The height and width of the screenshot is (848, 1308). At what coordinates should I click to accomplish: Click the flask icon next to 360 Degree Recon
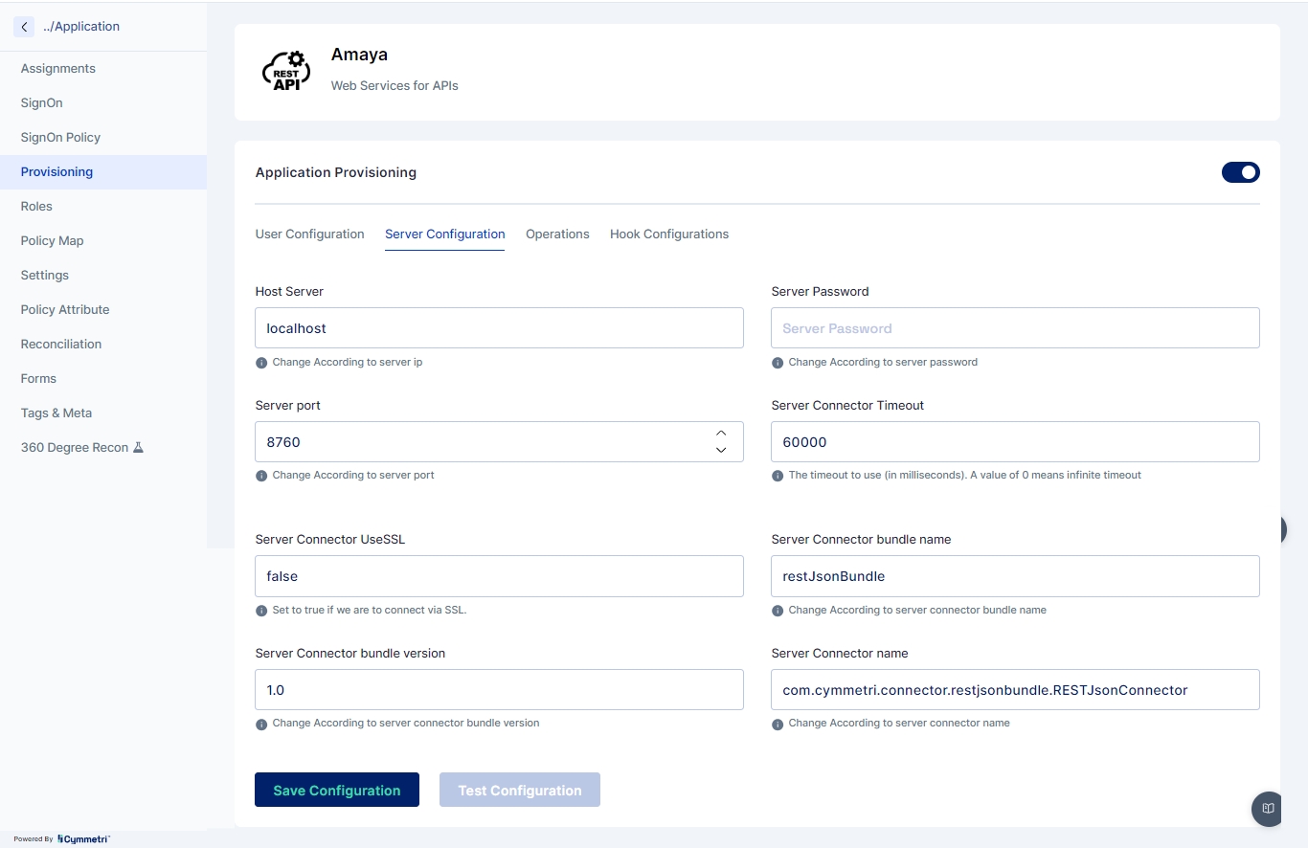point(138,448)
